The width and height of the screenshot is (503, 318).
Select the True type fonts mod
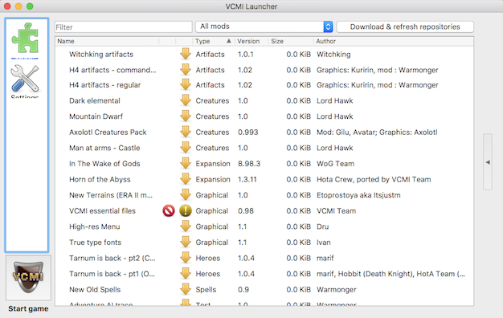coord(264,242)
